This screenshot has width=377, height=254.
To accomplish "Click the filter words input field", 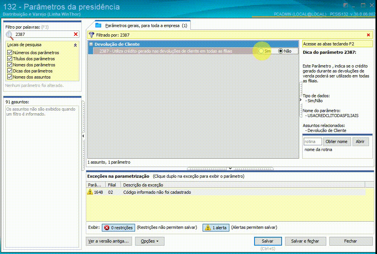I will [x=44, y=34].
